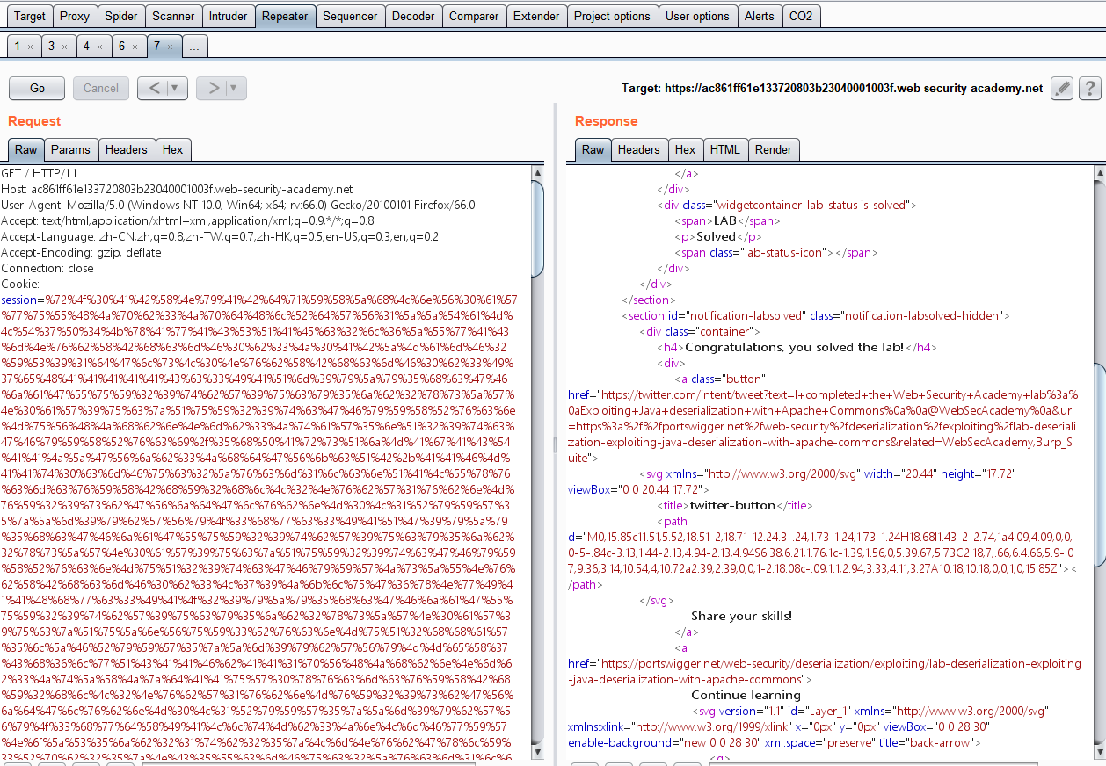Open help question mark icon

(1089, 88)
